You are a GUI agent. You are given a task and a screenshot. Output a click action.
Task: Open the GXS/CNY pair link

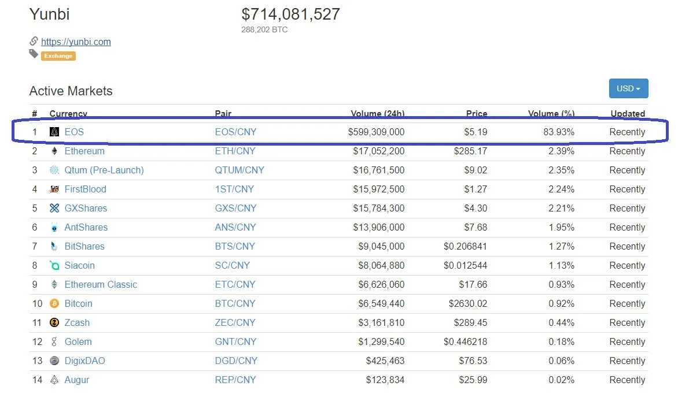(235, 208)
